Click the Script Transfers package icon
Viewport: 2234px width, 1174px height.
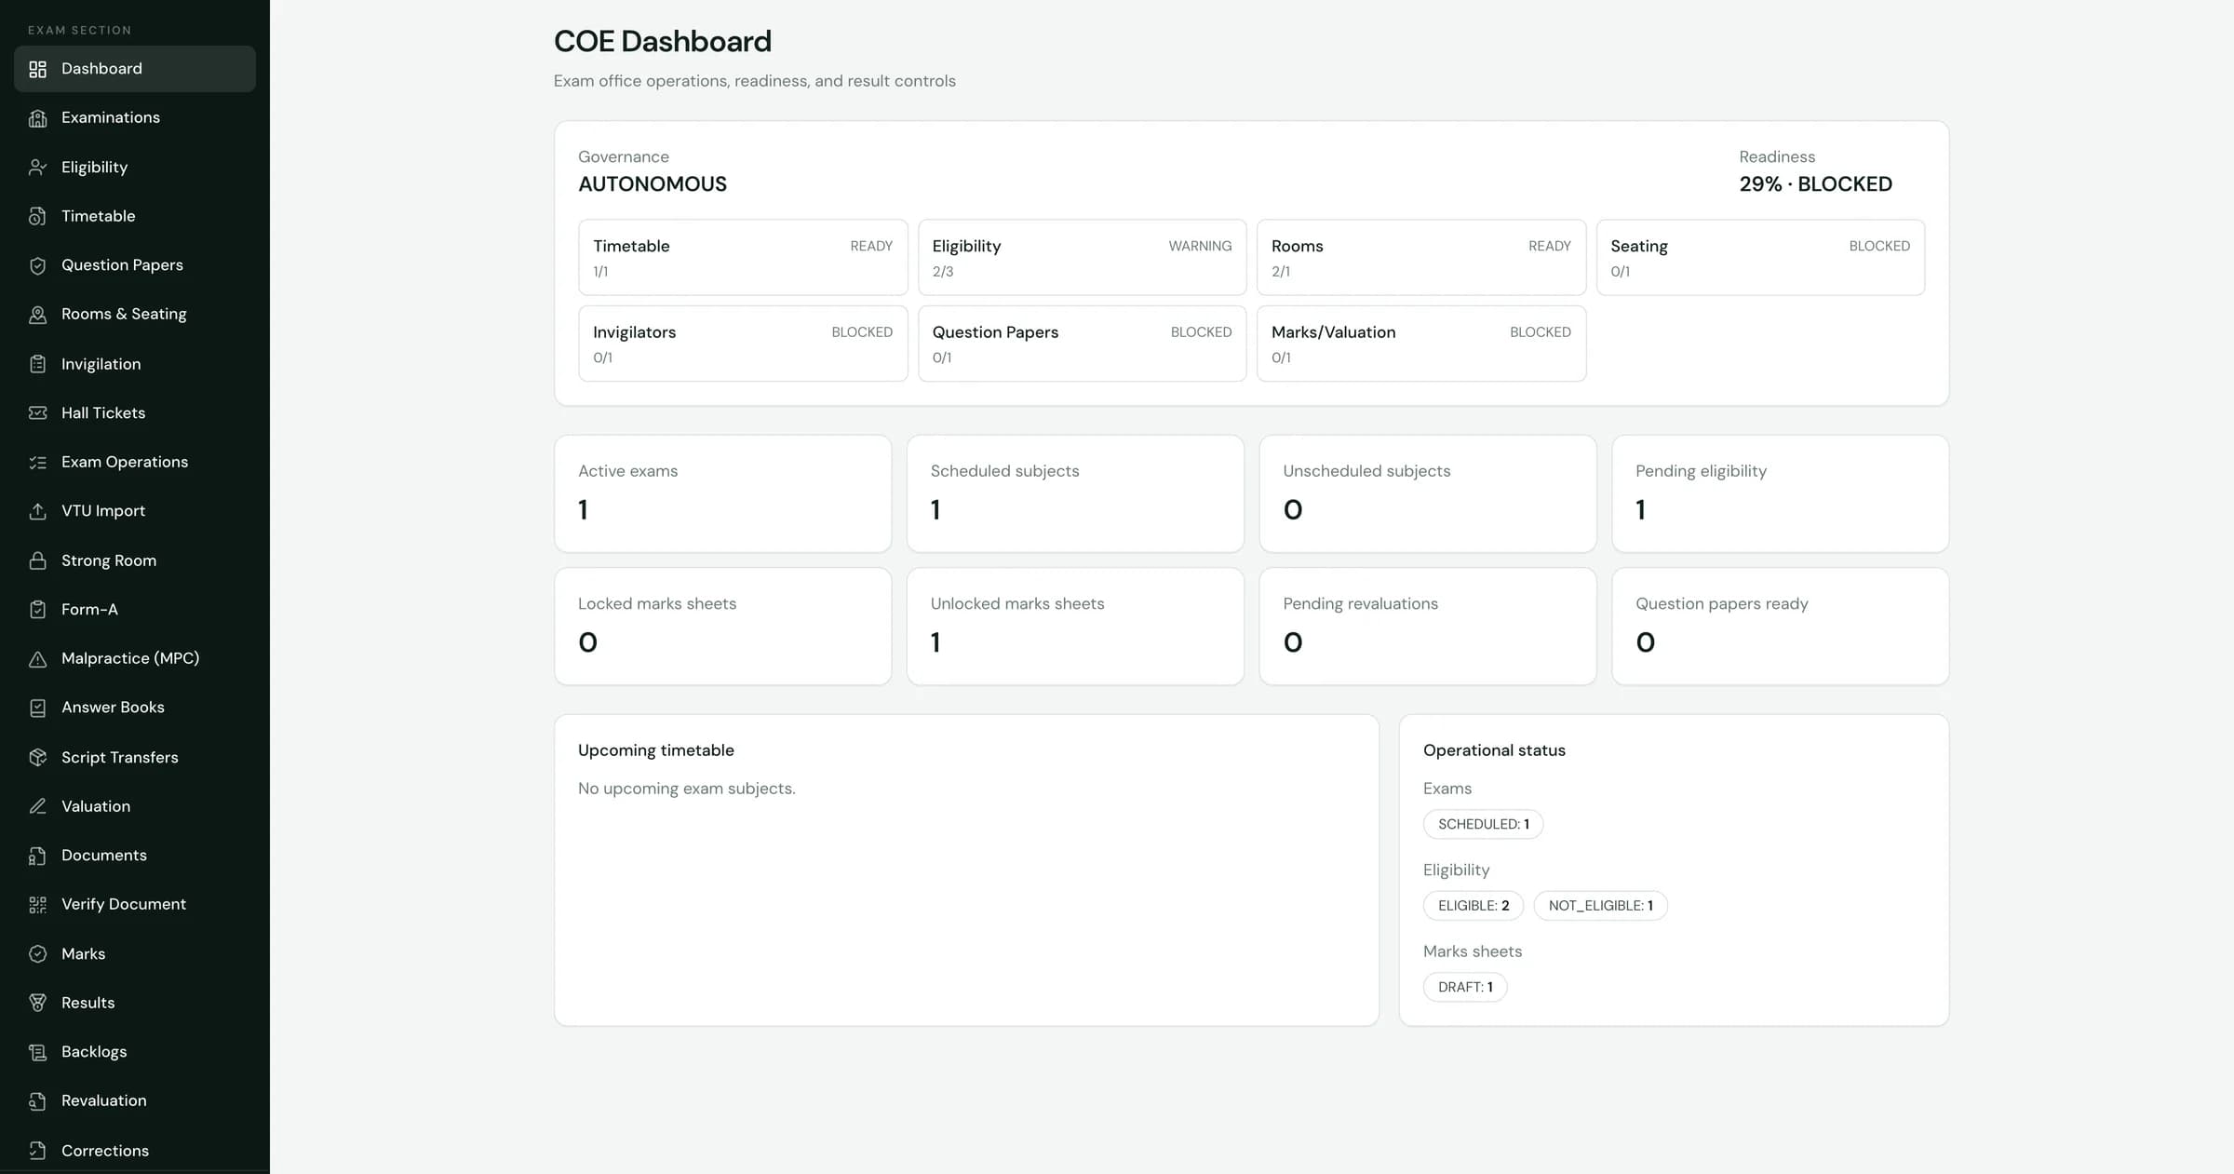pyautogui.click(x=37, y=758)
